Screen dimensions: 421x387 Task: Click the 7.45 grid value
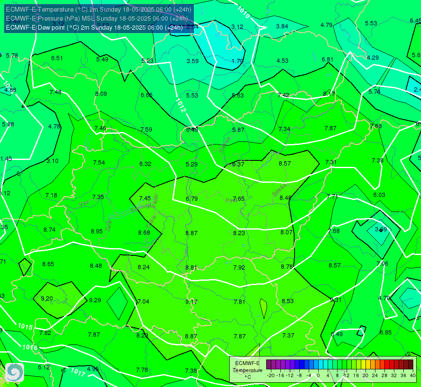tap(145, 198)
